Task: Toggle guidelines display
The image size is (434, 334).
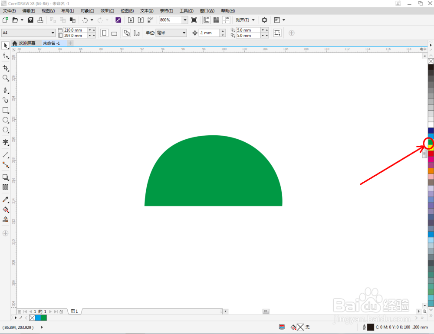Action: (x=226, y=20)
